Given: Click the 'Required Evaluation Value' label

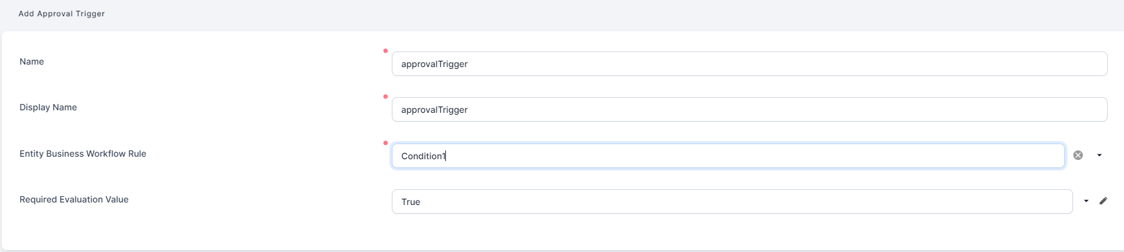Looking at the screenshot, I should click(x=74, y=199).
